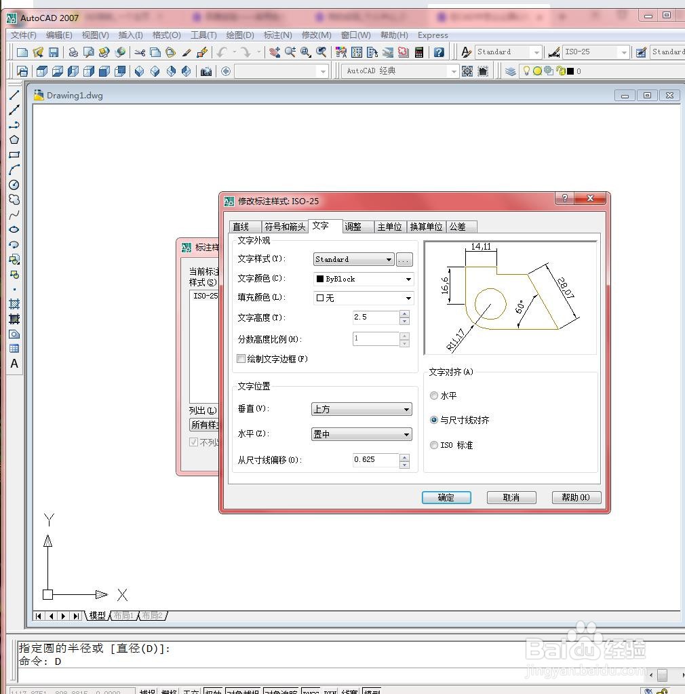Viewport: 685px width, 694px height.
Task: Select the Pan hand tool
Action: tap(275, 52)
